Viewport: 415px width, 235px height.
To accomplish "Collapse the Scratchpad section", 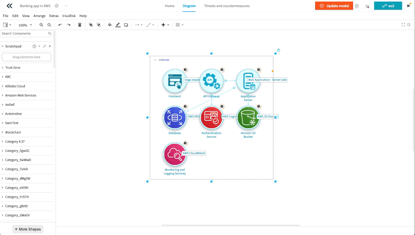I will coord(3,46).
